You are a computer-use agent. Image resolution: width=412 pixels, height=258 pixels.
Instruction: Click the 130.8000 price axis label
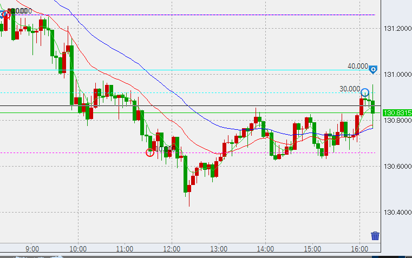pyautogui.click(x=397, y=121)
